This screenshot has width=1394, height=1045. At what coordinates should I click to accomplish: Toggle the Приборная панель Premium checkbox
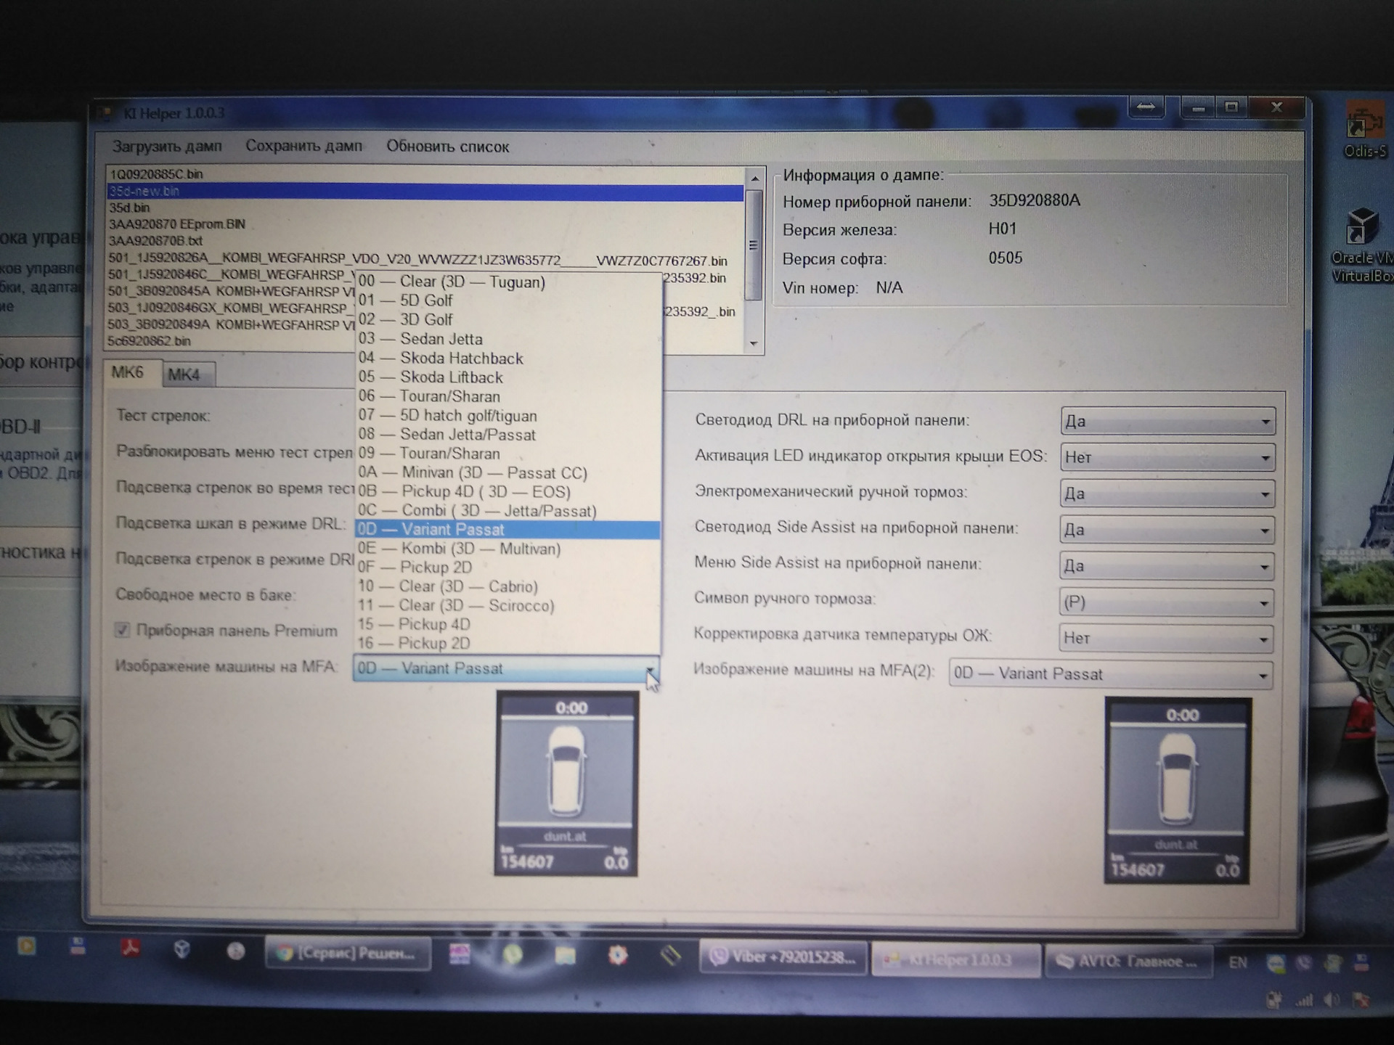123,630
